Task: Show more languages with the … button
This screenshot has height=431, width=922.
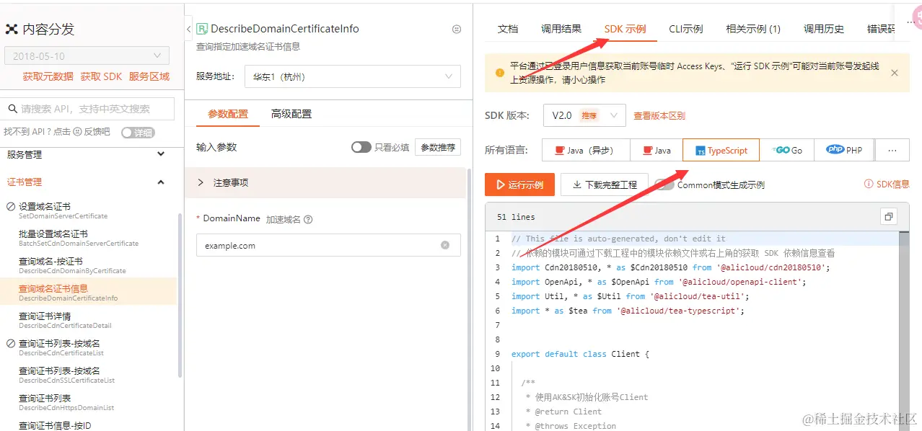Action: click(x=892, y=150)
